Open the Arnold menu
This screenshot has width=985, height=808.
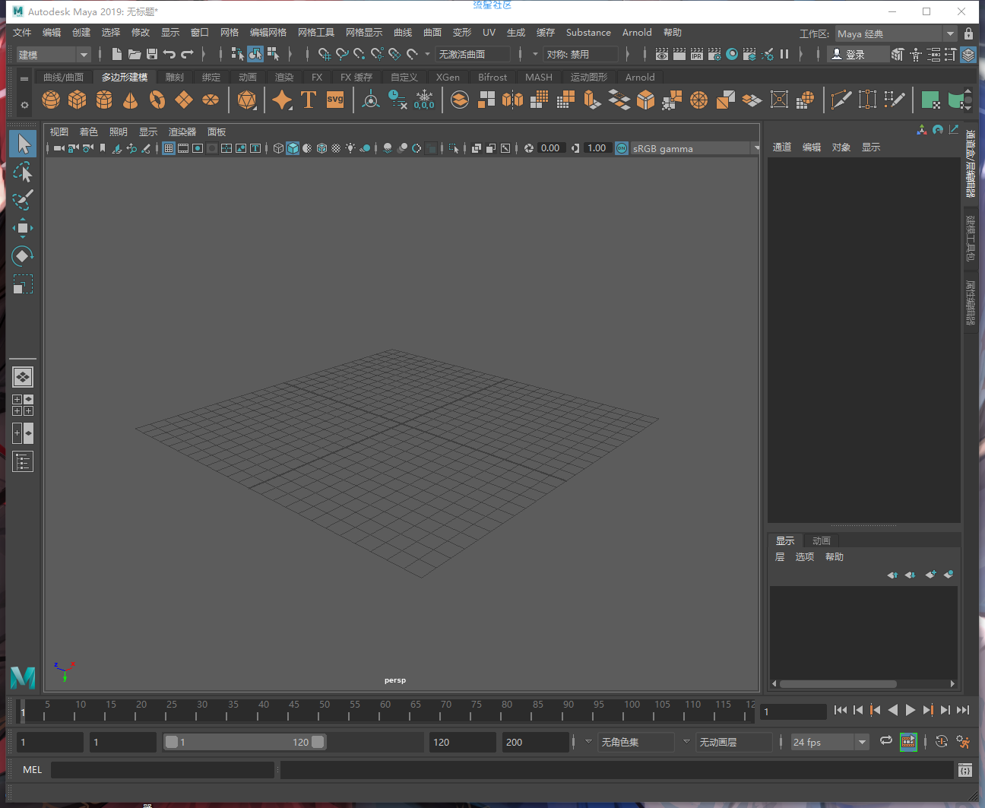[637, 33]
